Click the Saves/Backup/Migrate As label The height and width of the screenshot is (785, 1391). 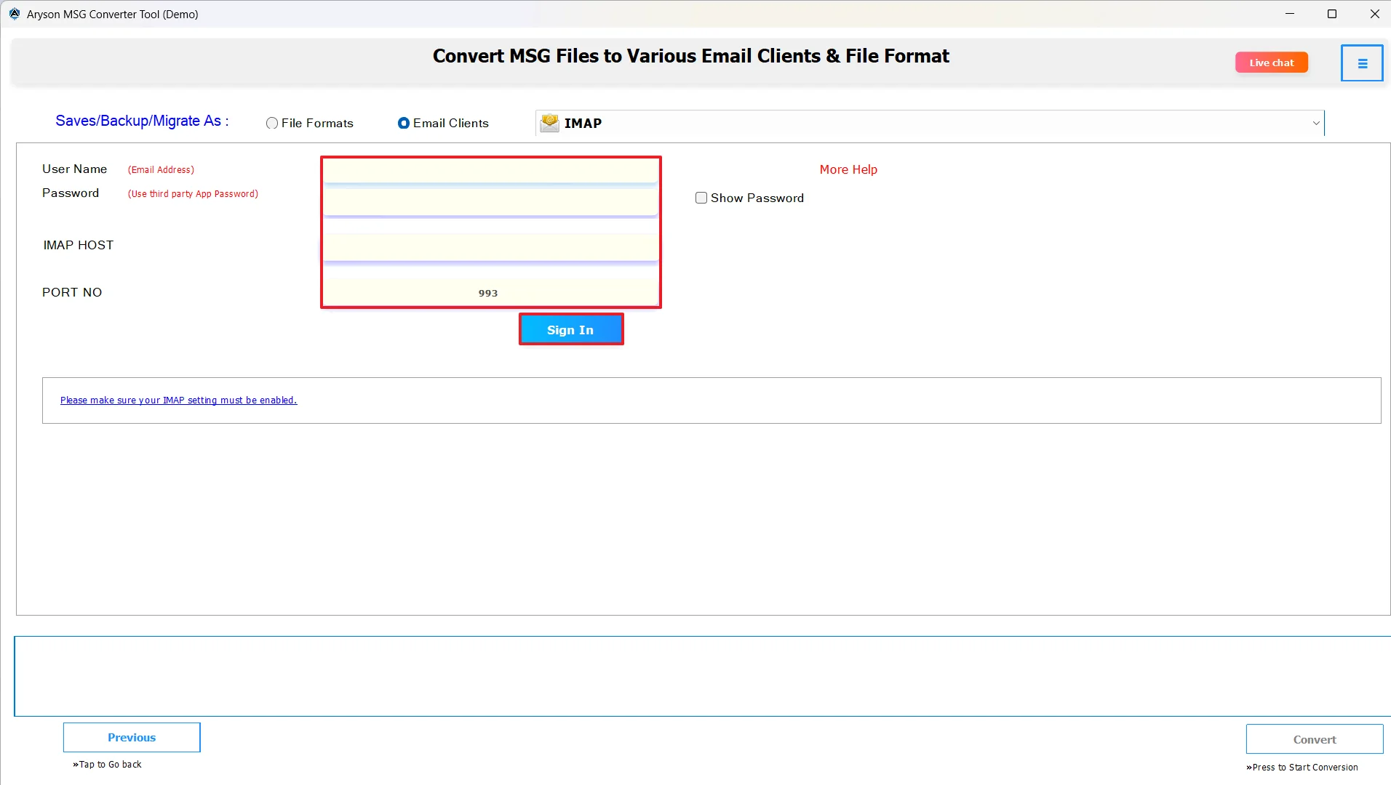[x=141, y=121]
